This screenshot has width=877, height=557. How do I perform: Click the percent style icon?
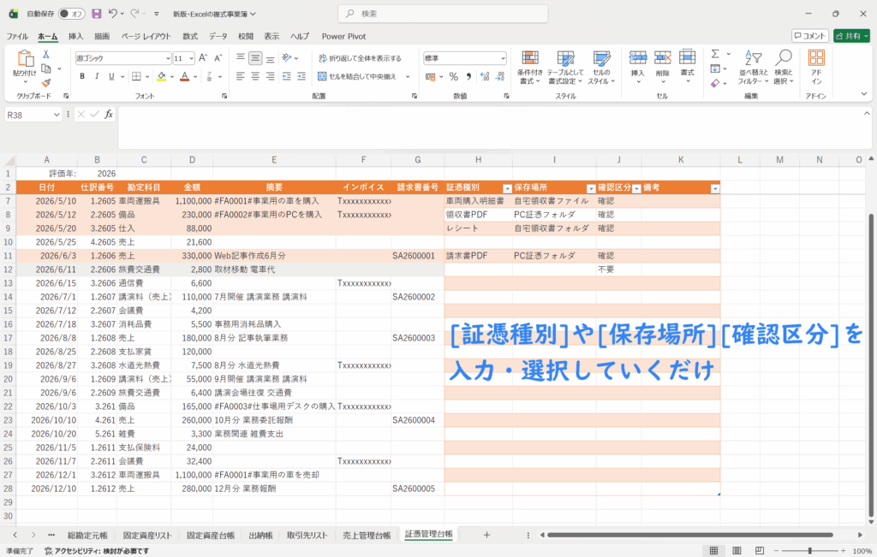pyautogui.click(x=454, y=76)
